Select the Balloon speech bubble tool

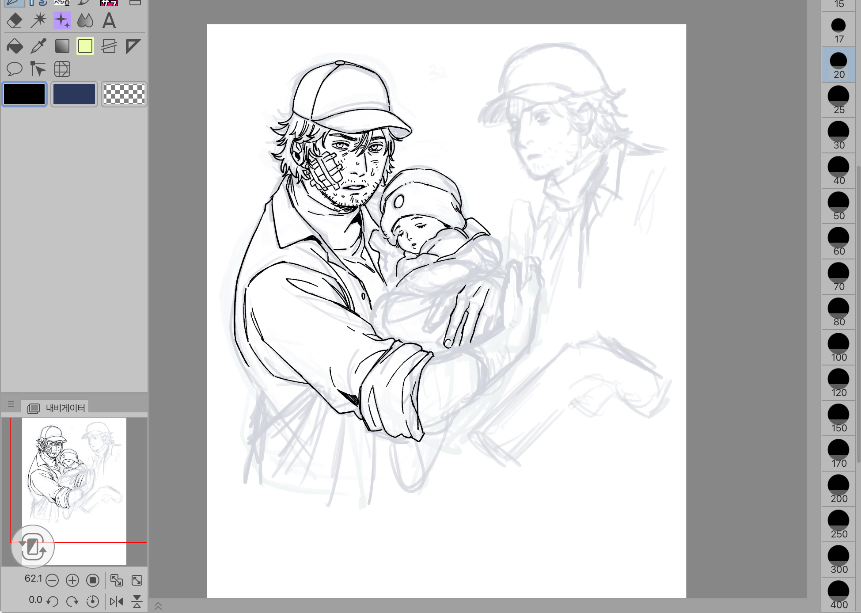pos(15,69)
